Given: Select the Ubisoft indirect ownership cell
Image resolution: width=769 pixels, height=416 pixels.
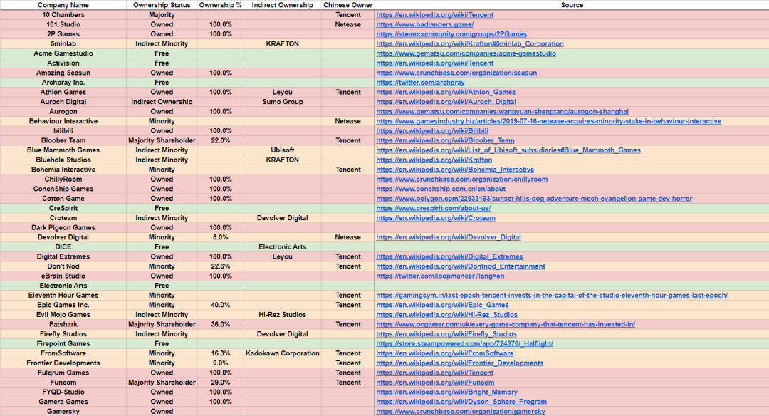Looking at the screenshot, I should (x=283, y=150).
